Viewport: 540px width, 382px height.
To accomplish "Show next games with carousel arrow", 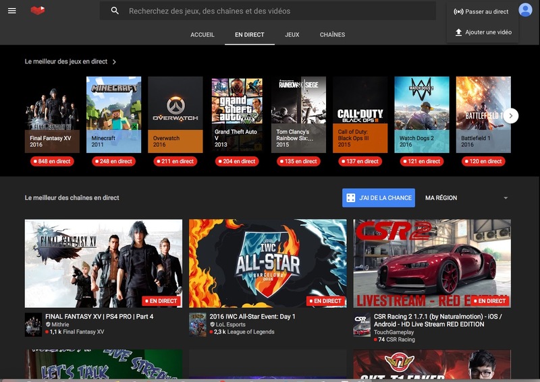I will (x=511, y=116).
